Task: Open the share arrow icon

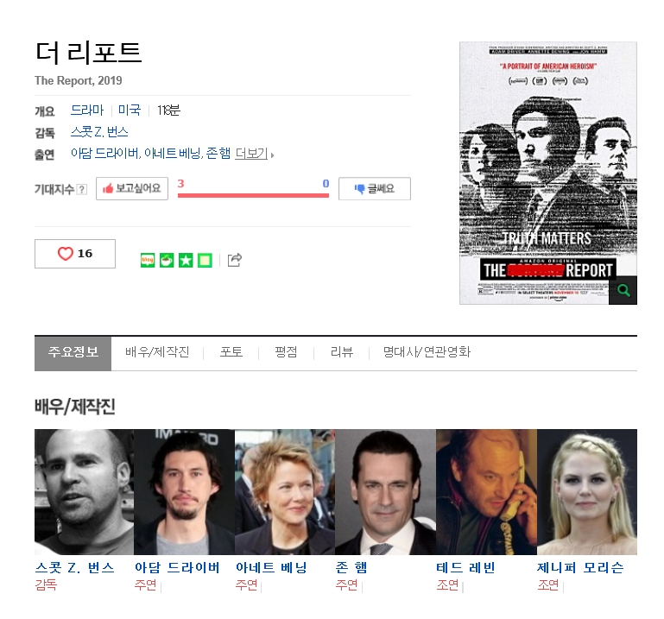Action: (235, 260)
